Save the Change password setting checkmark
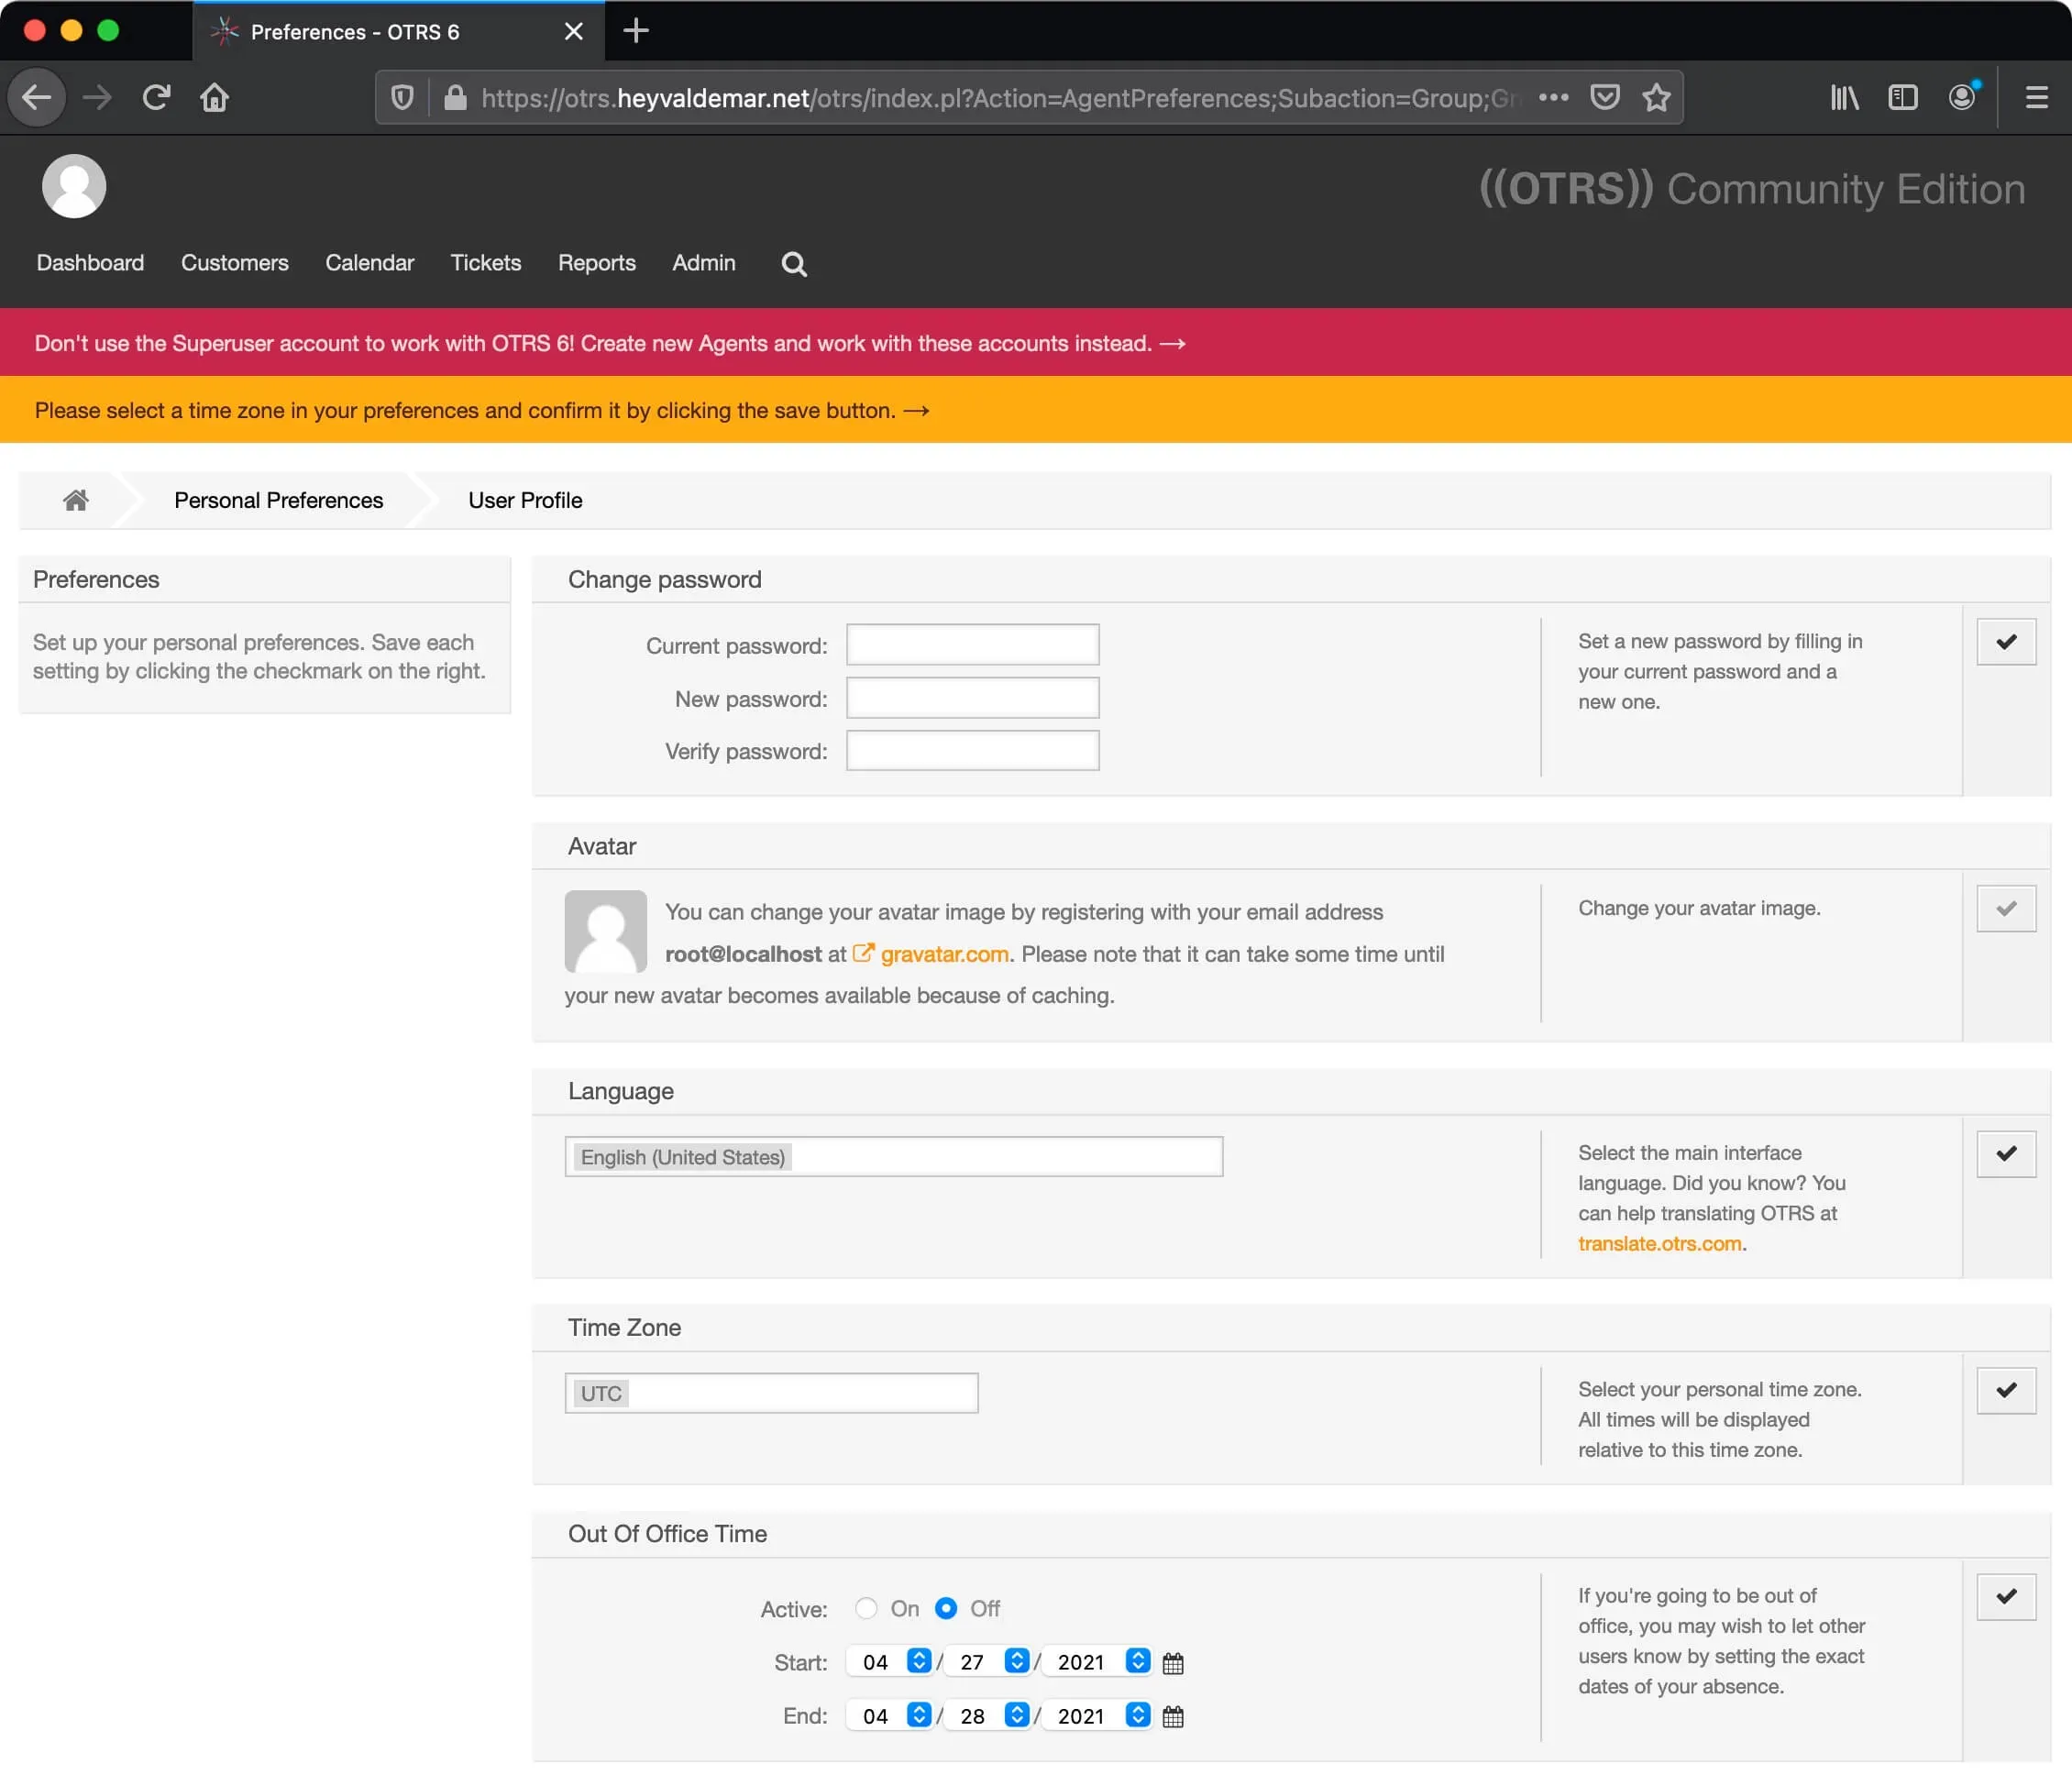2072x1775 pixels. coord(2006,642)
